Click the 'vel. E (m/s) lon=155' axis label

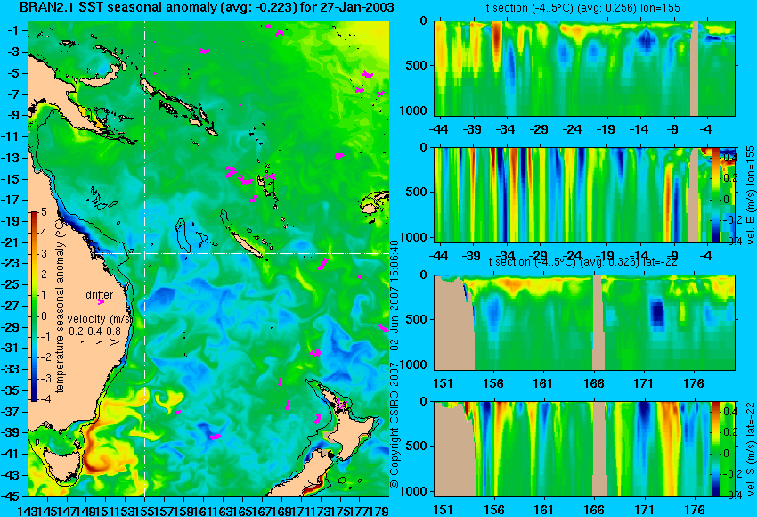750,195
